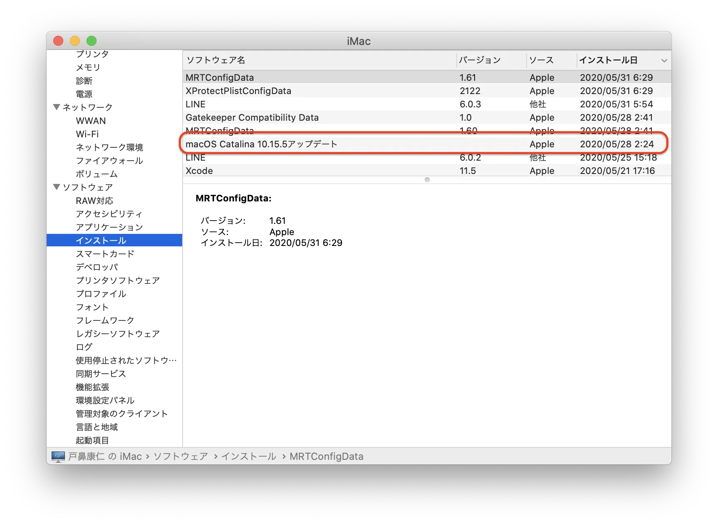
Task: Select Xcode 11.5 row
Action: 427,171
